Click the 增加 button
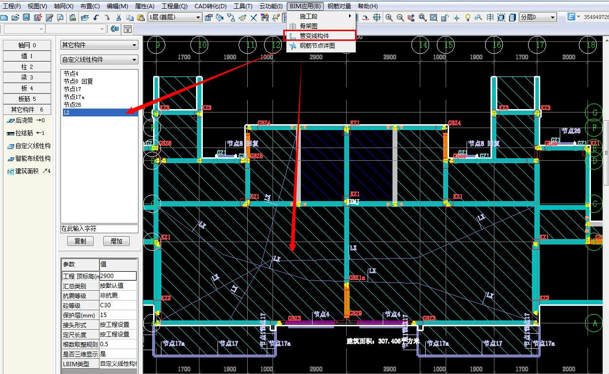Image resolution: width=609 pixels, height=374 pixels. [x=116, y=241]
